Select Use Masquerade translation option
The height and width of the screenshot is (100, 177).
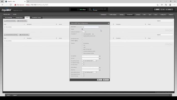[82, 34]
